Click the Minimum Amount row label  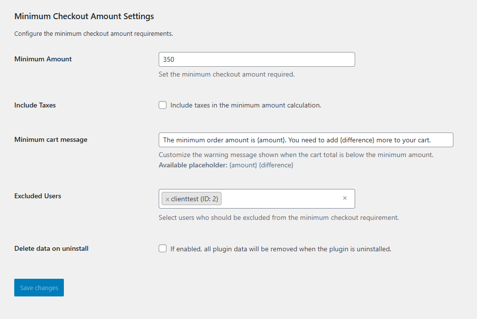(x=43, y=59)
